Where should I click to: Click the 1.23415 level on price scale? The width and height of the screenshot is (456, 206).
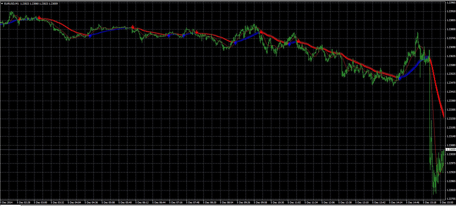450,92
